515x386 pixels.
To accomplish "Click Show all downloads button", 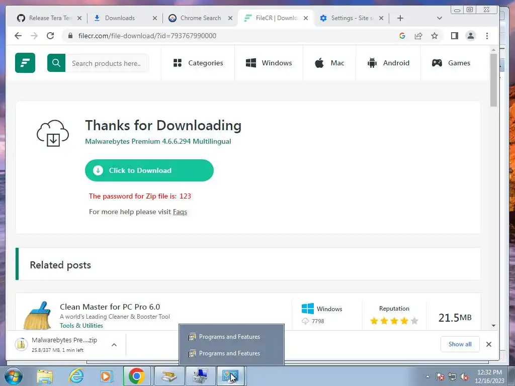I will pos(460,344).
